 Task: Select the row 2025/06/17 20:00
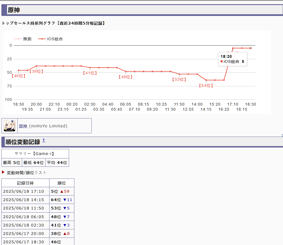click(x=38, y=234)
